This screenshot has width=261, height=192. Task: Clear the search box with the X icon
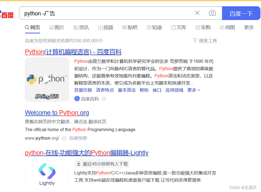[197, 13]
